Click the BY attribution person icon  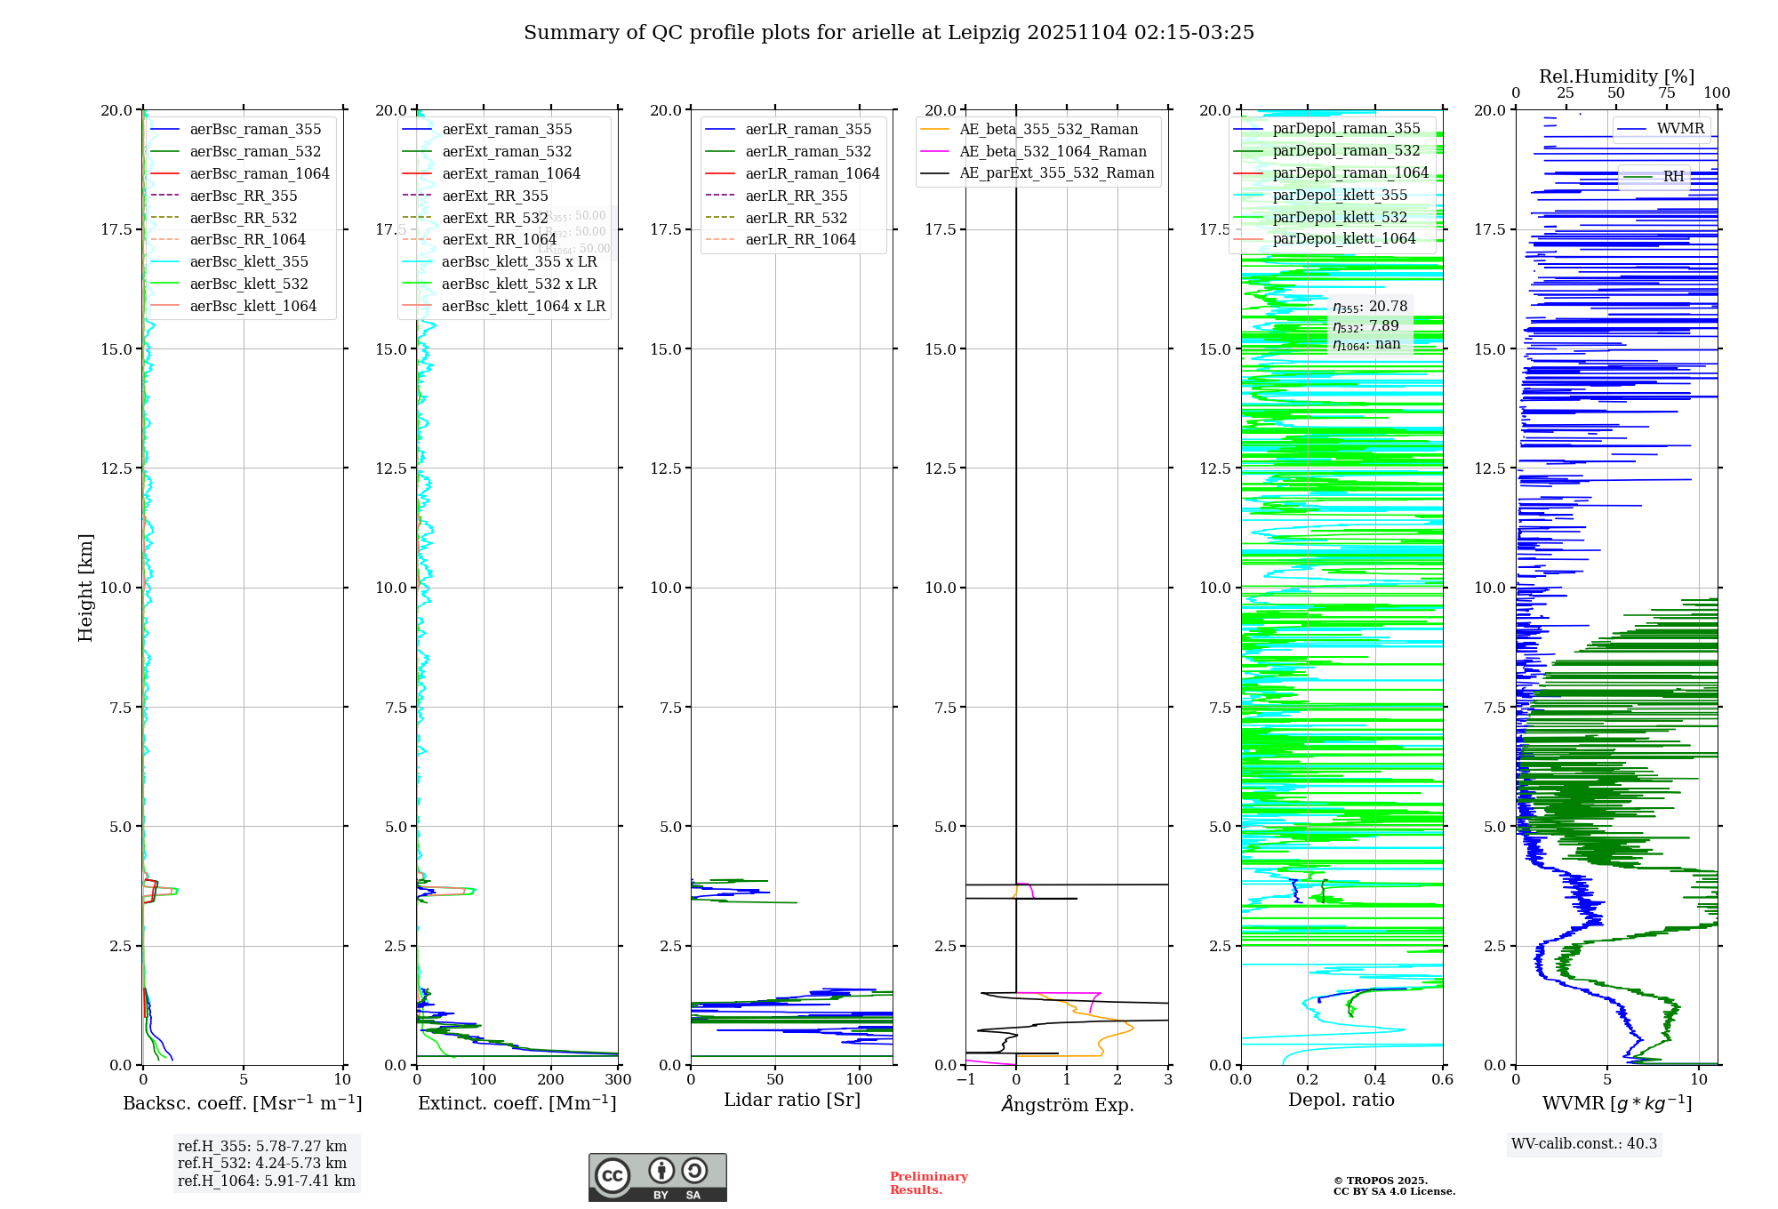661,1171
